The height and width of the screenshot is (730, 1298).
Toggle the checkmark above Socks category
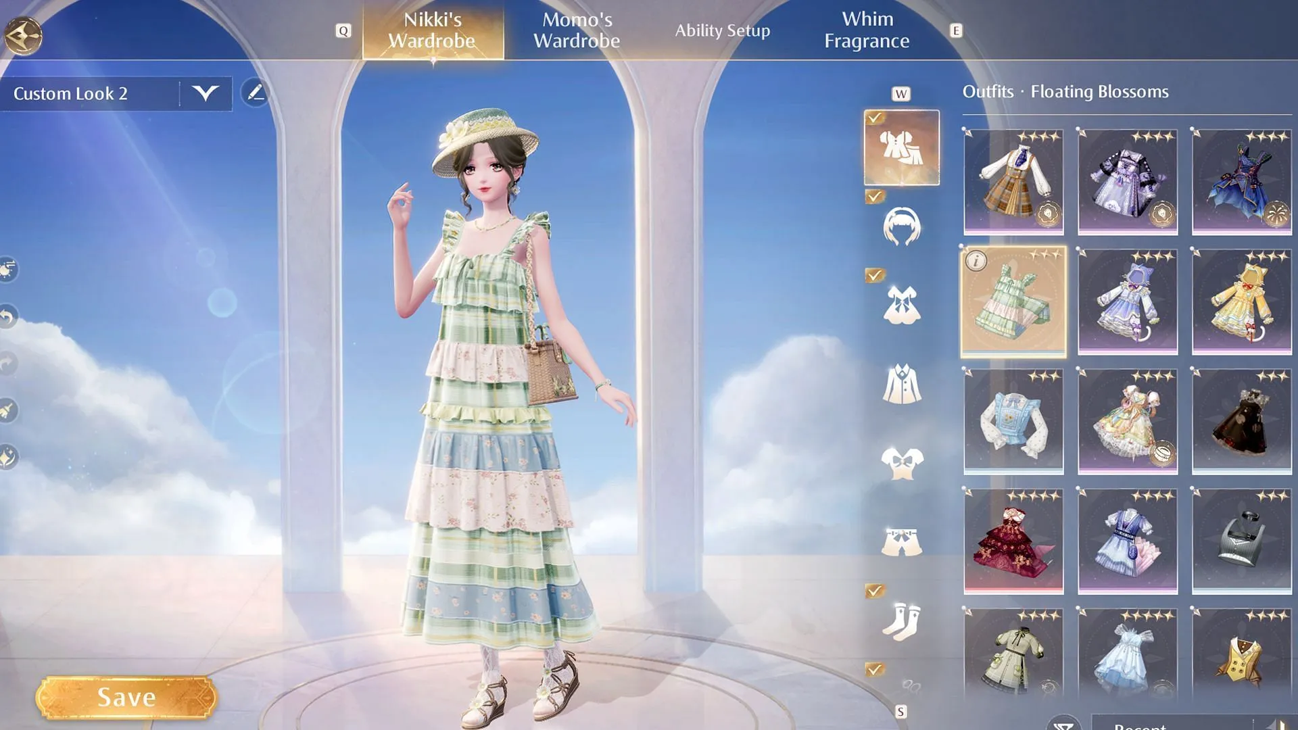click(875, 591)
